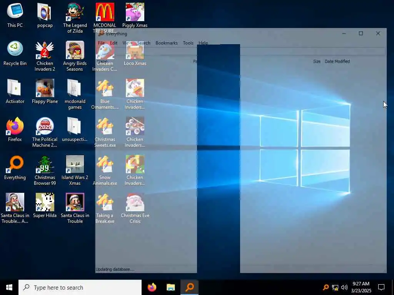The height and width of the screenshot is (295, 394).
Task: Open the notification center icon
Action: 381,287
